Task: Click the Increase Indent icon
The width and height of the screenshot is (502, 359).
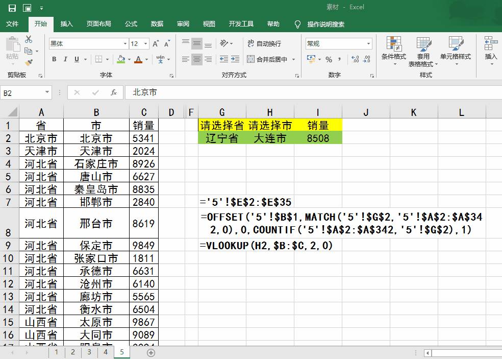Action: coord(235,59)
